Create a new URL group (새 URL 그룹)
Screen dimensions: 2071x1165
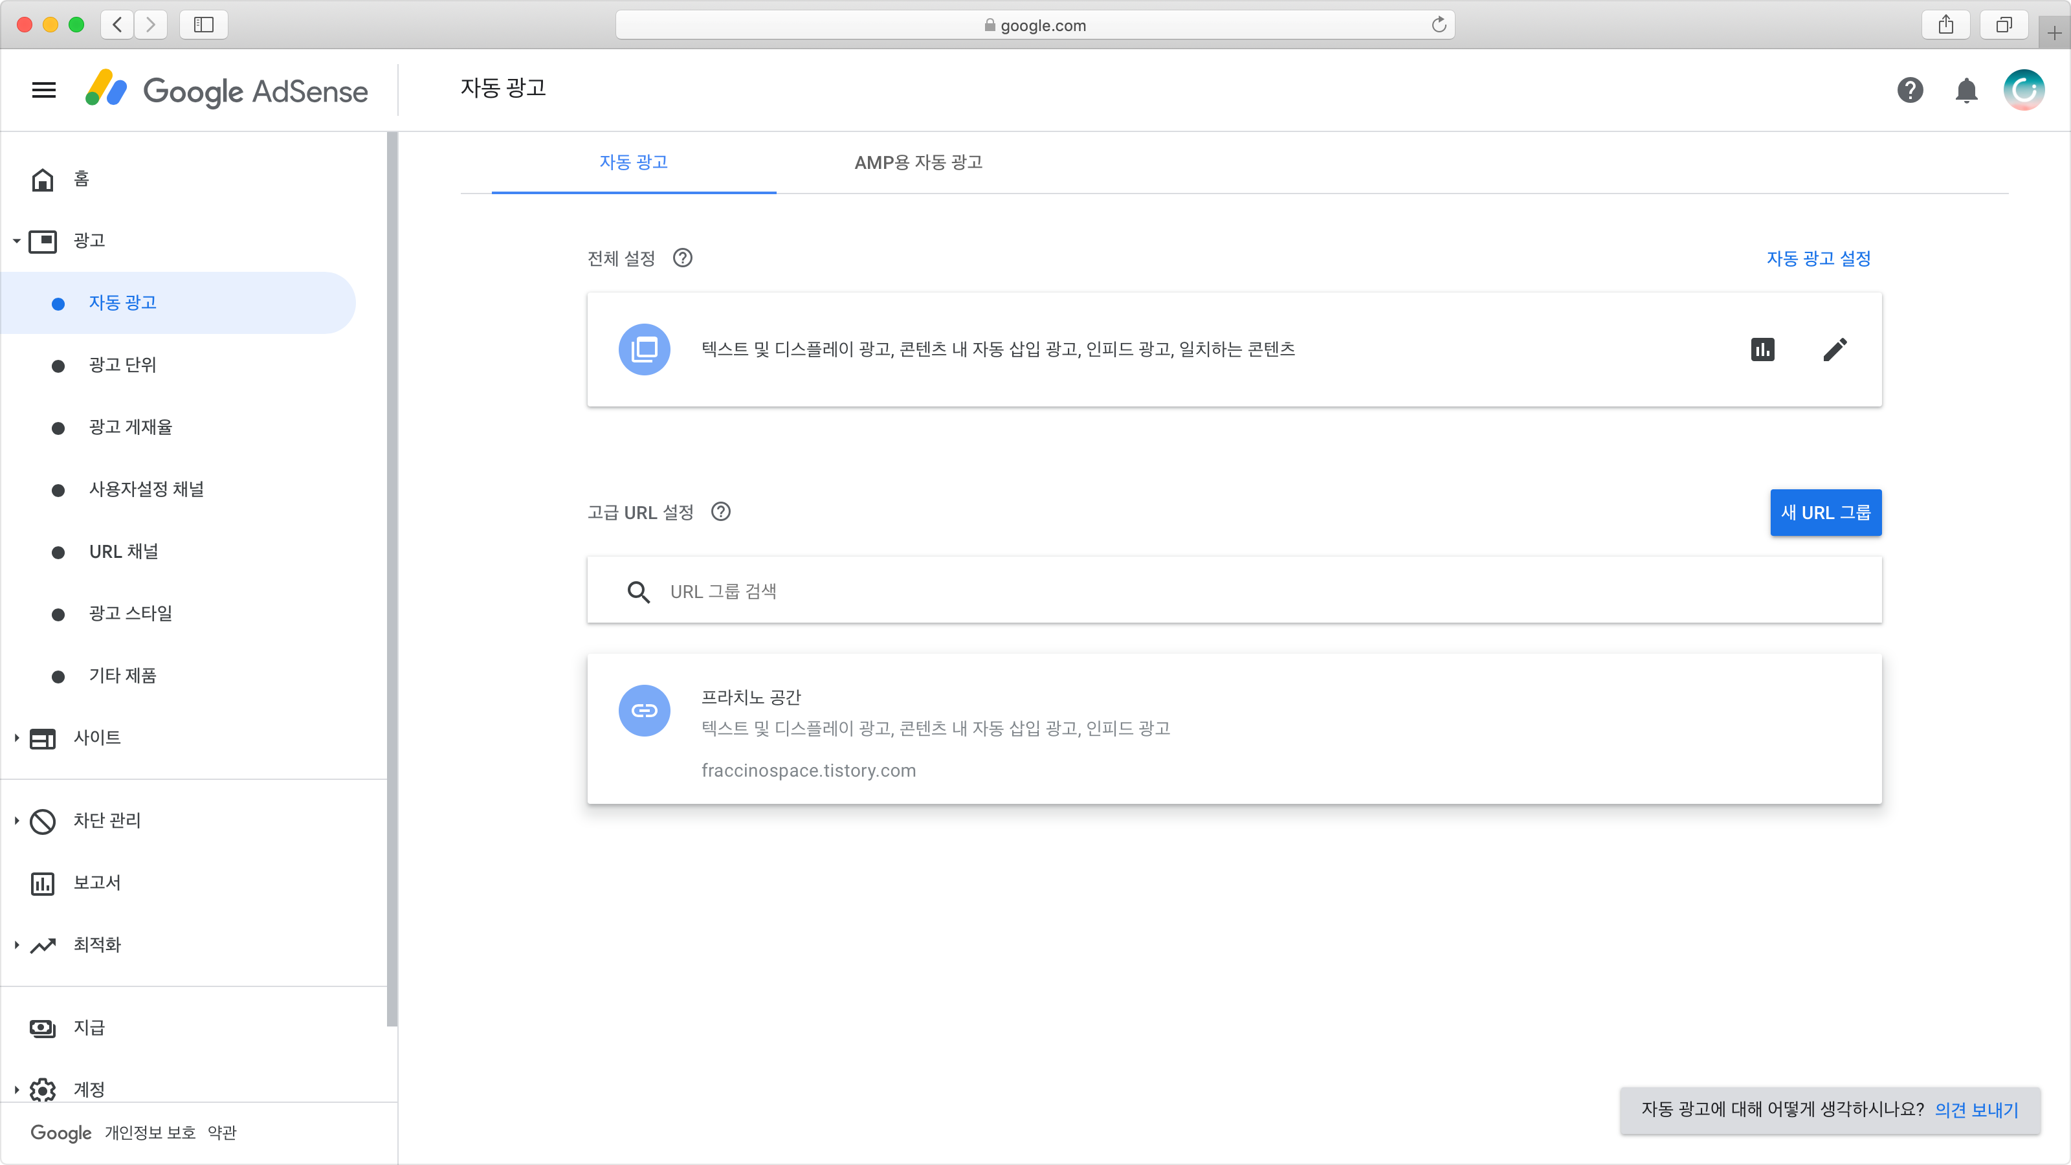click(1826, 513)
